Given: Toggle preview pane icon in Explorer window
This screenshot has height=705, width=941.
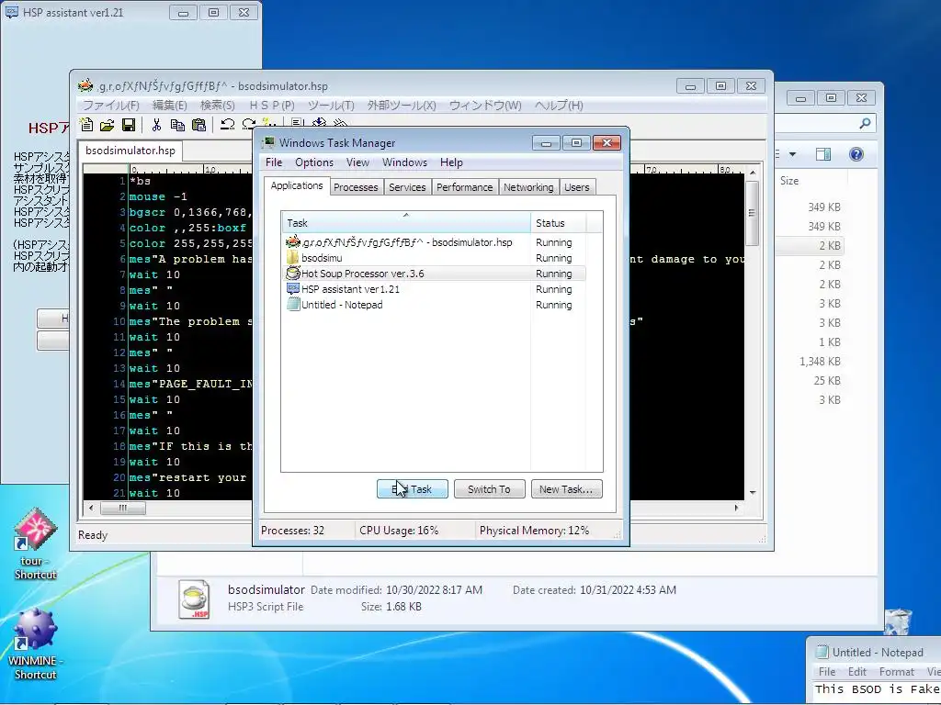Looking at the screenshot, I should coord(823,154).
